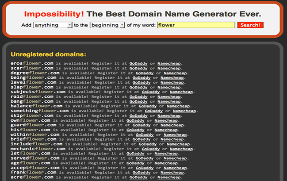
Task: Open Namecheap link for raidflower.com
Action: pyautogui.click(x=169, y=97)
